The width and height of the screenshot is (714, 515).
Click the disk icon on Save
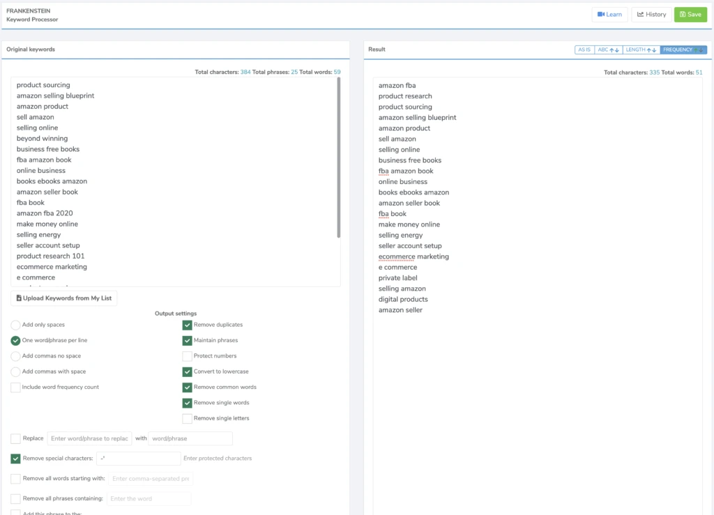[x=683, y=14]
